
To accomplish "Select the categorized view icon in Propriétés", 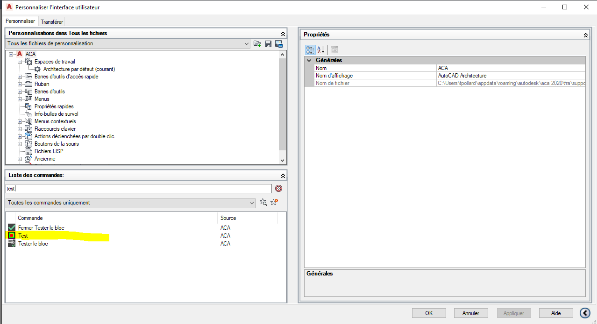I will (310, 49).
